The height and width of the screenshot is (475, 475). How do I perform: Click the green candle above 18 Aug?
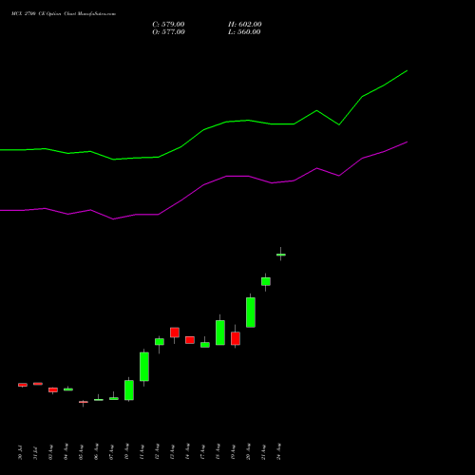point(220,332)
